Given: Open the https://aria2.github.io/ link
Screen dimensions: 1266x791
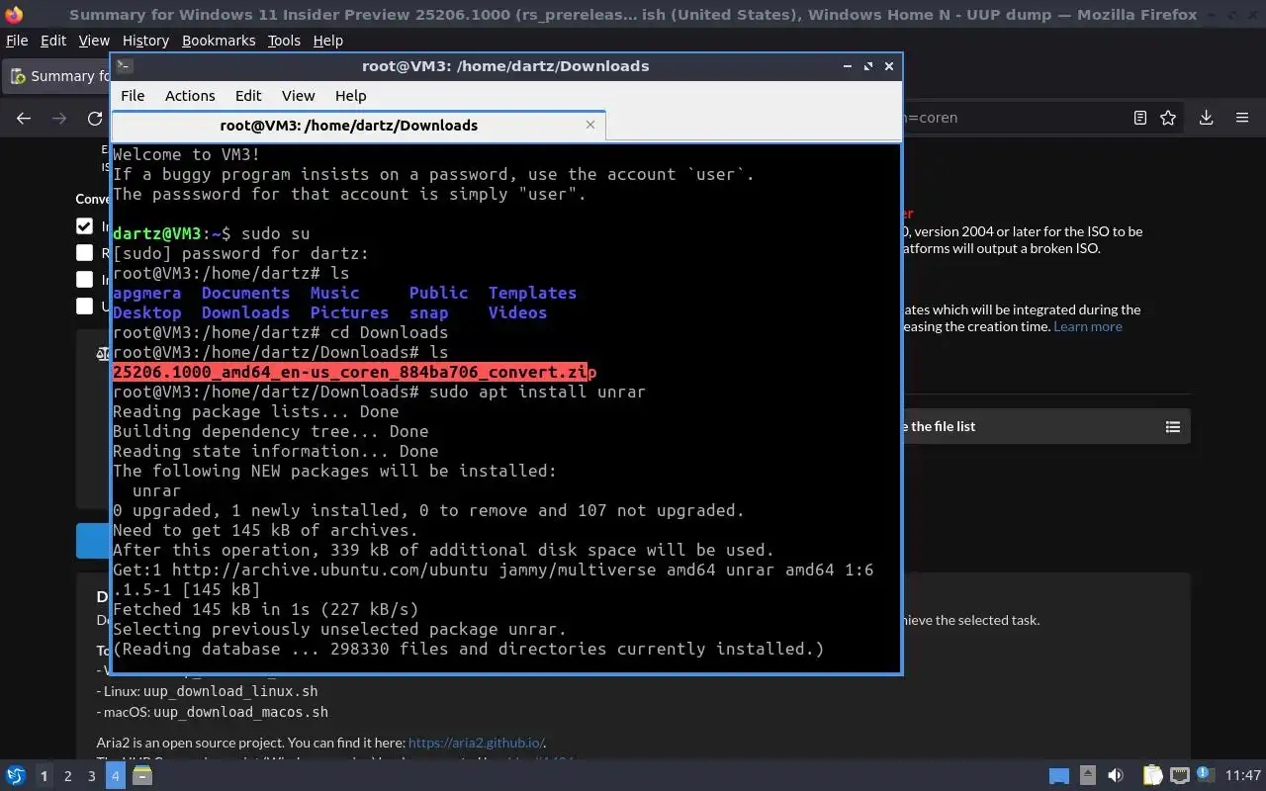Looking at the screenshot, I should tap(476, 743).
